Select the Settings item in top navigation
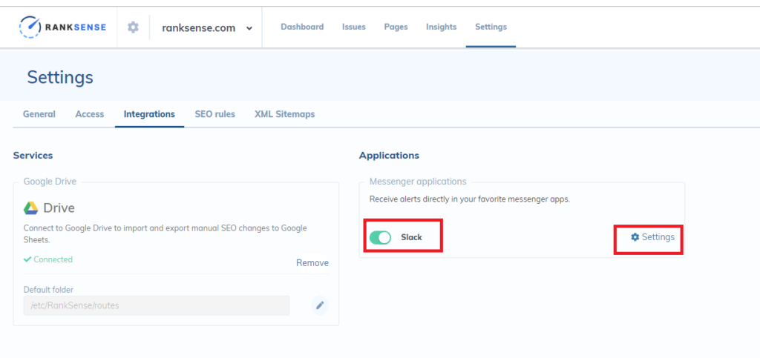The image size is (760, 358). [x=491, y=27]
